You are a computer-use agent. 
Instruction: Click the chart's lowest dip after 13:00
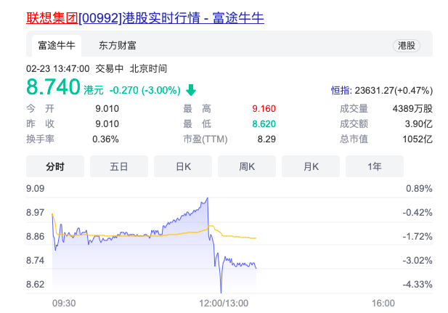coord(221,292)
